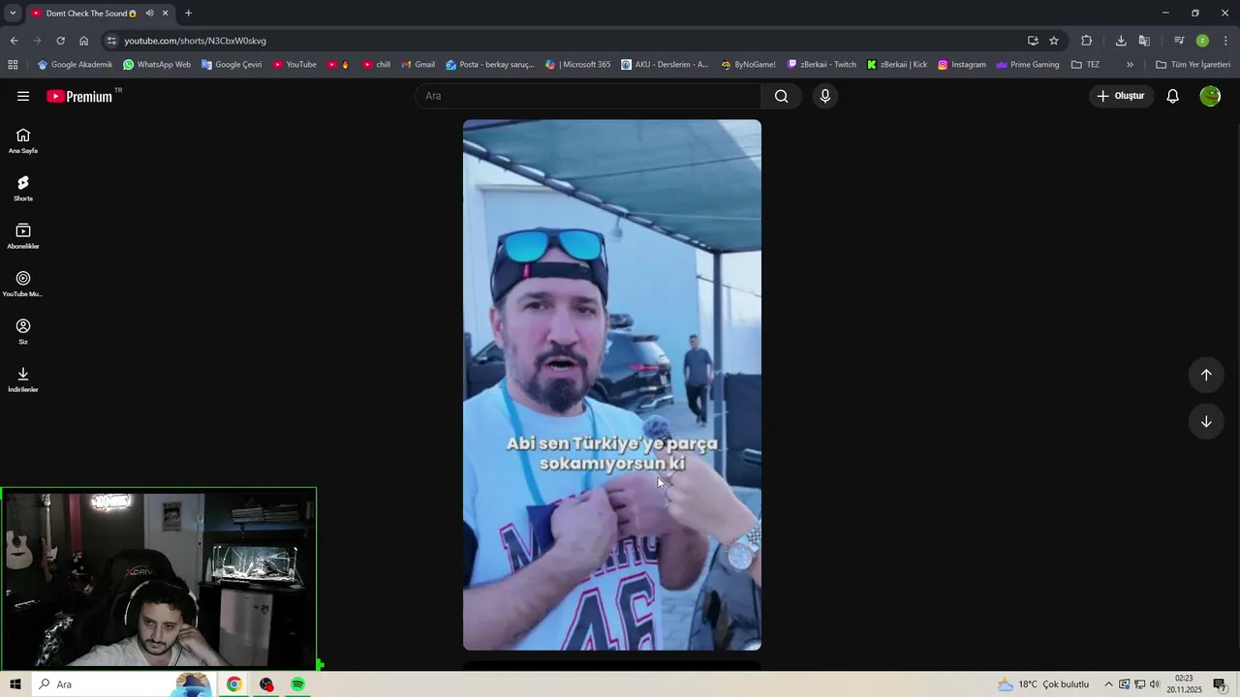The image size is (1240, 697).
Task: Open Shorts in the sidebar
Action: click(x=23, y=189)
